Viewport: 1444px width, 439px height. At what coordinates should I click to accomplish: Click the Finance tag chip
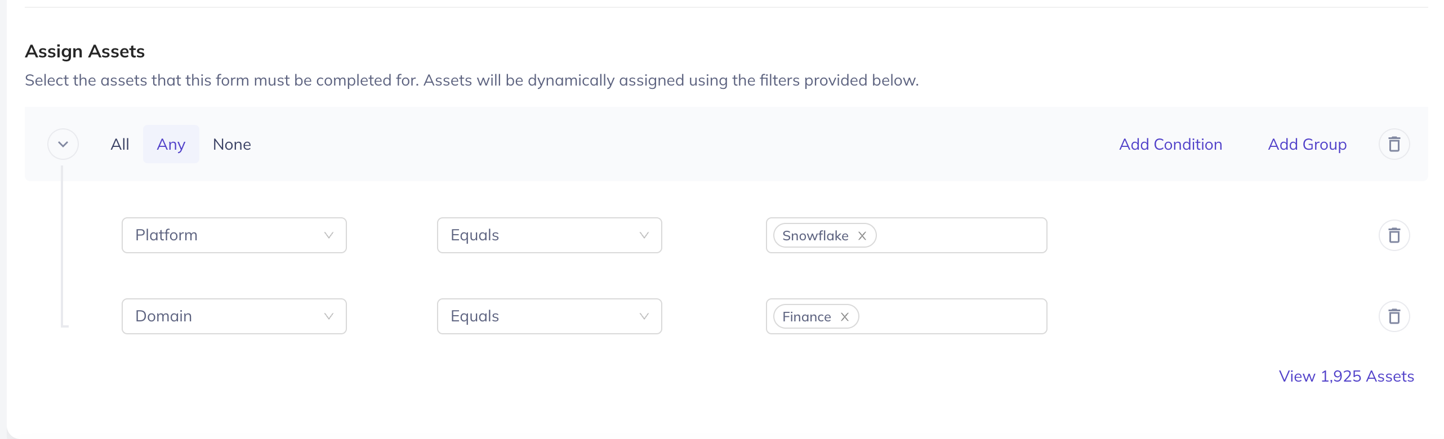click(806, 317)
